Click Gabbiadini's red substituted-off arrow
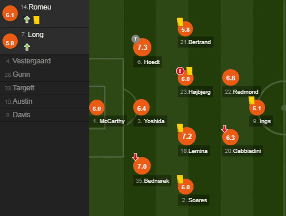 tap(224, 128)
